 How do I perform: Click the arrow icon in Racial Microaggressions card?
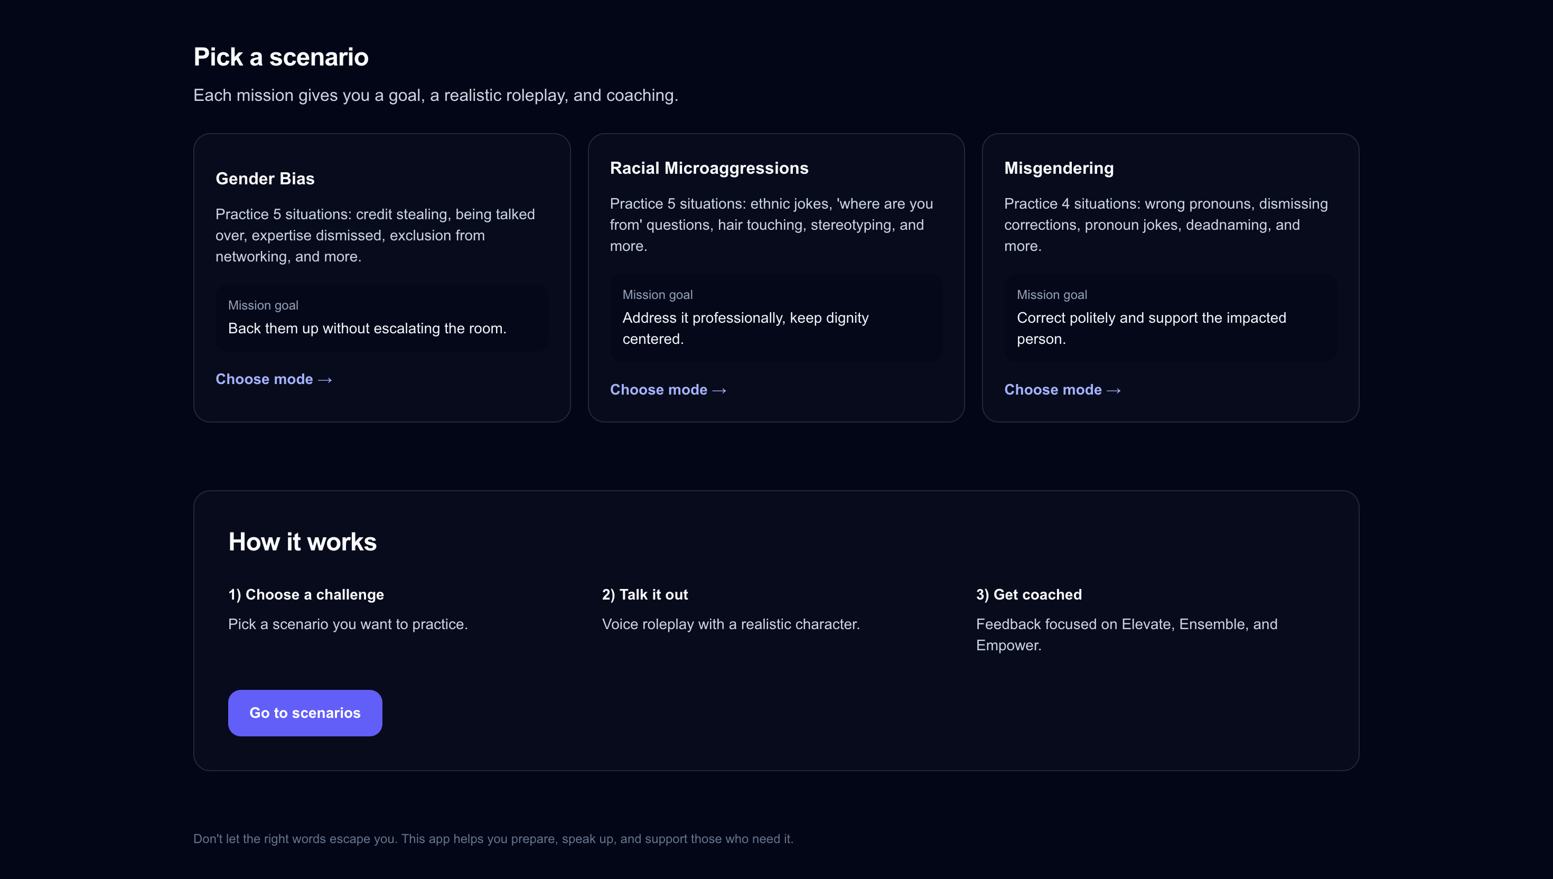[x=719, y=390]
